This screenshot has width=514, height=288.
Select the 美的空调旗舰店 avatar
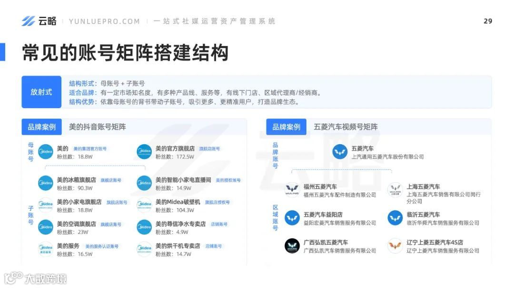tap(46, 227)
